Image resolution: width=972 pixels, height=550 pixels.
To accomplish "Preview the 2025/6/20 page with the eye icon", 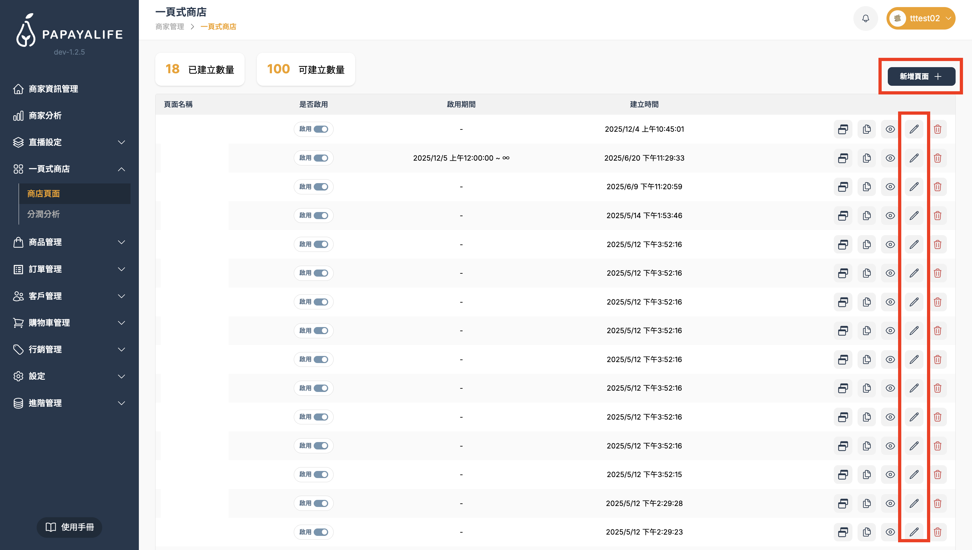I will point(890,158).
